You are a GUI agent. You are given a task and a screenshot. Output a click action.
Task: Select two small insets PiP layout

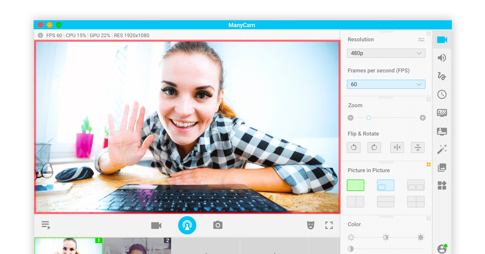(416, 185)
